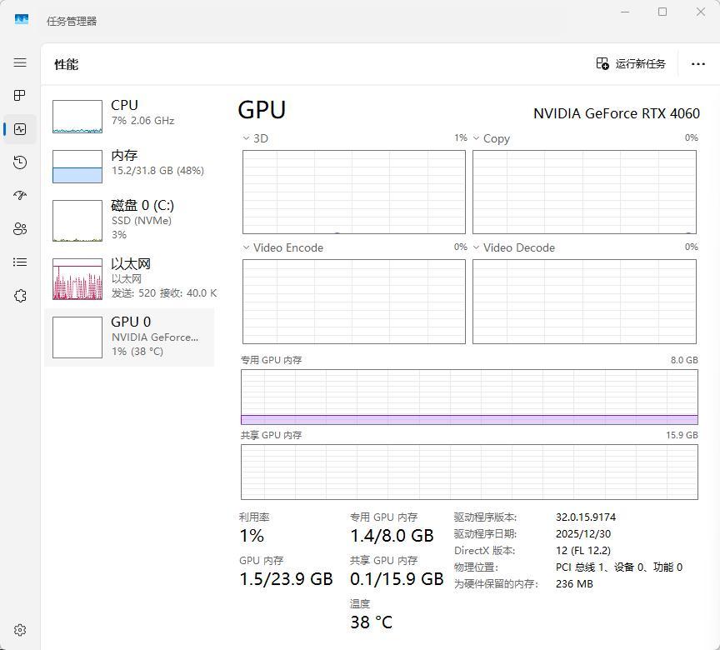Select the CPU performance entry
The width and height of the screenshot is (720, 650).
tap(129, 116)
